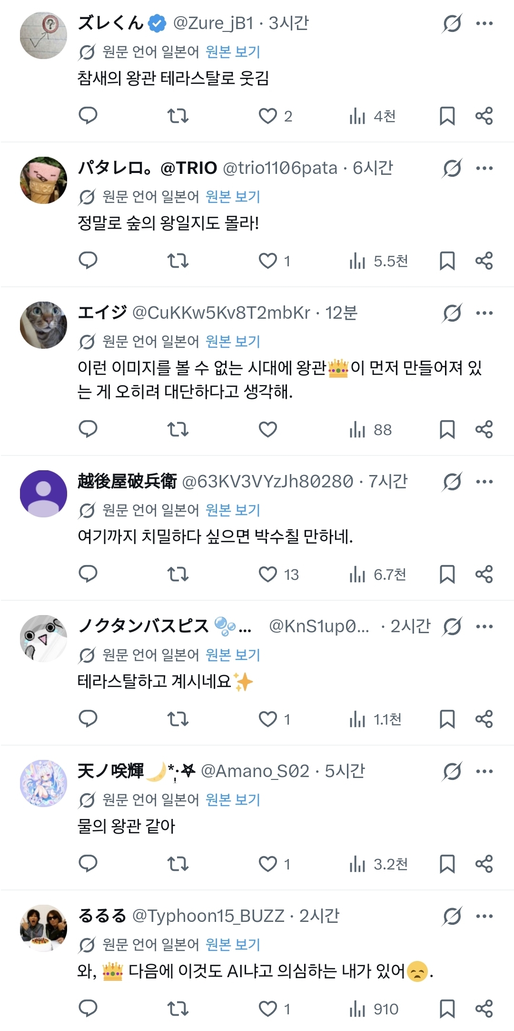The height and width of the screenshot is (1031, 514).
Task: Reply to ズレくん's tweet
Action: click(88, 116)
